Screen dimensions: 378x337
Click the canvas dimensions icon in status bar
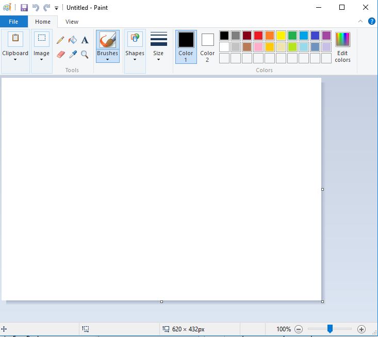tap(166, 329)
